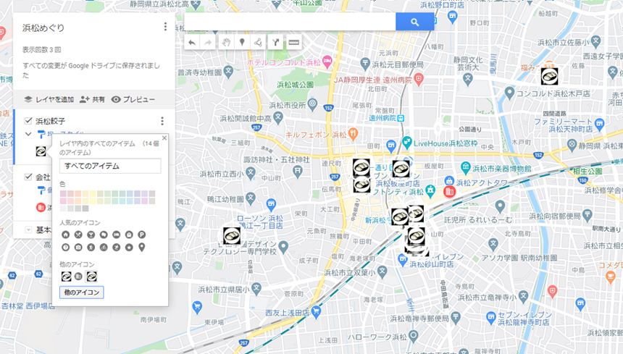Open the map title three-dot menu
The image size is (623, 354).
pyautogui.click(x=165, y=27)
